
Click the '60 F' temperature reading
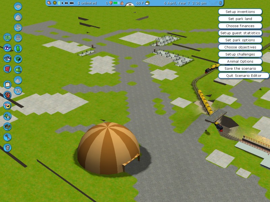coord(140,3)
